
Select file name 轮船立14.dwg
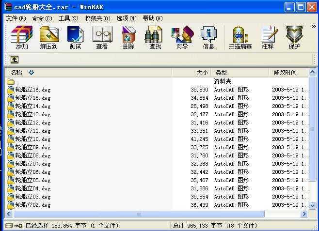(33, 106)
